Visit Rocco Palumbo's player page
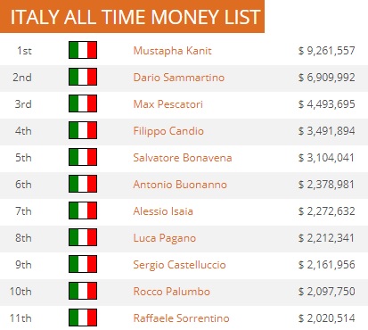This screenshot has height=330, width=368. pos(172,292)
